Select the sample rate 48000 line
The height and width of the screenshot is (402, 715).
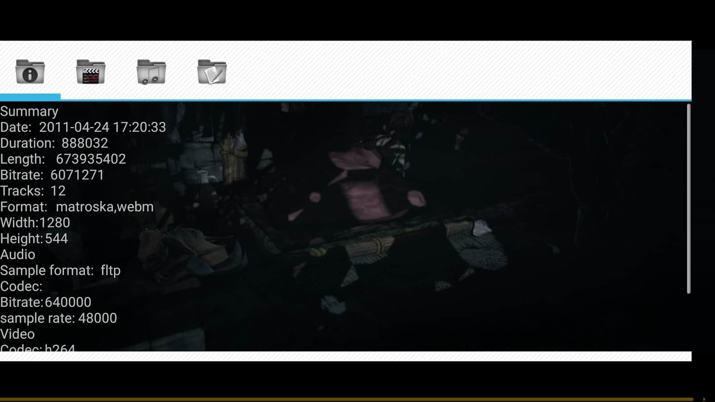[x=59, y=318]
